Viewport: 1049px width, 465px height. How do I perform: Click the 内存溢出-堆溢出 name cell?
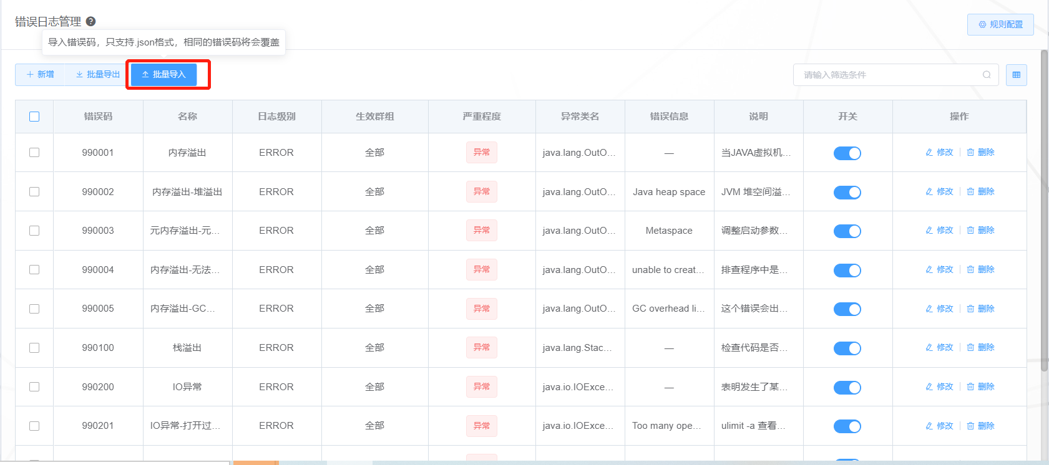click(187, 192)
